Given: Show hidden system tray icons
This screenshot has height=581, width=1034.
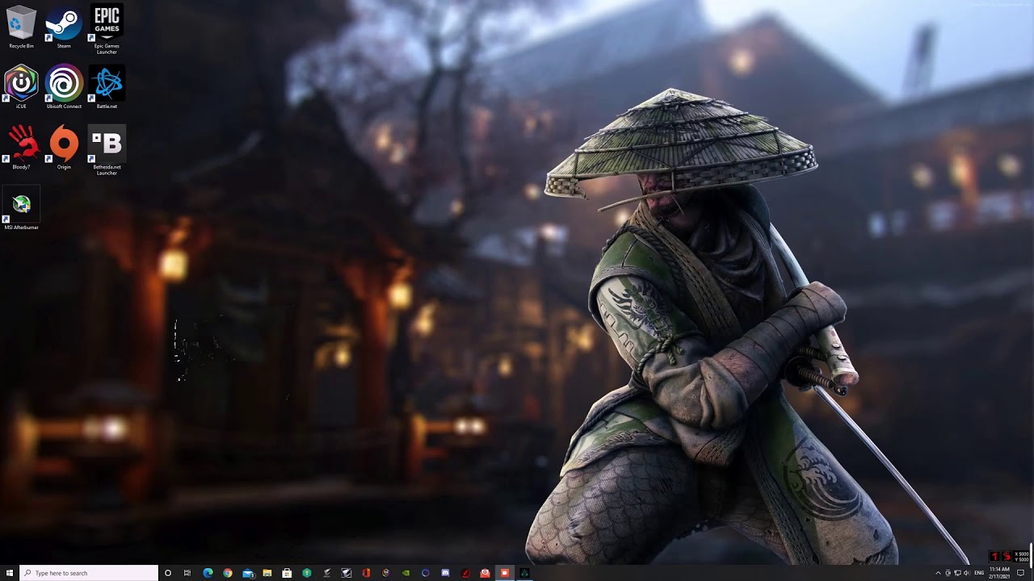Looking at the screenshot, I should [938, 573].
